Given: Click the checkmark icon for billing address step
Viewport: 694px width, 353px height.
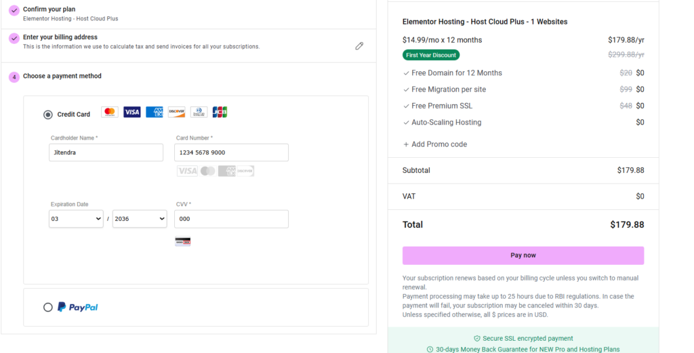Looking at the screenshot, I should click(14, 38).
